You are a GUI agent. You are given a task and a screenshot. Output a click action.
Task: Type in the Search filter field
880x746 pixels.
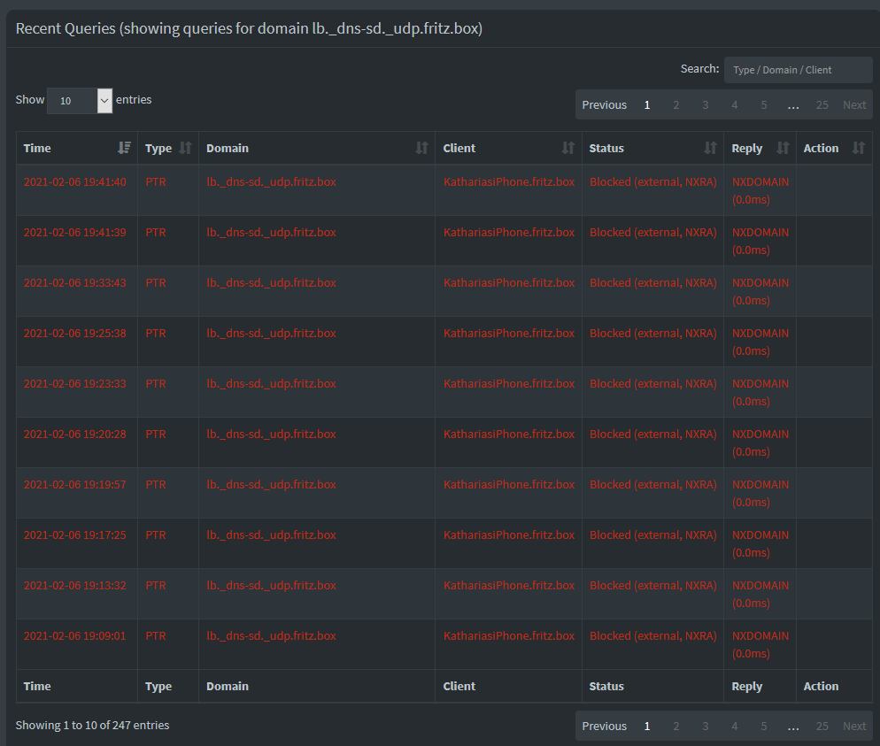pyautogui.click(x=798, y=69)
